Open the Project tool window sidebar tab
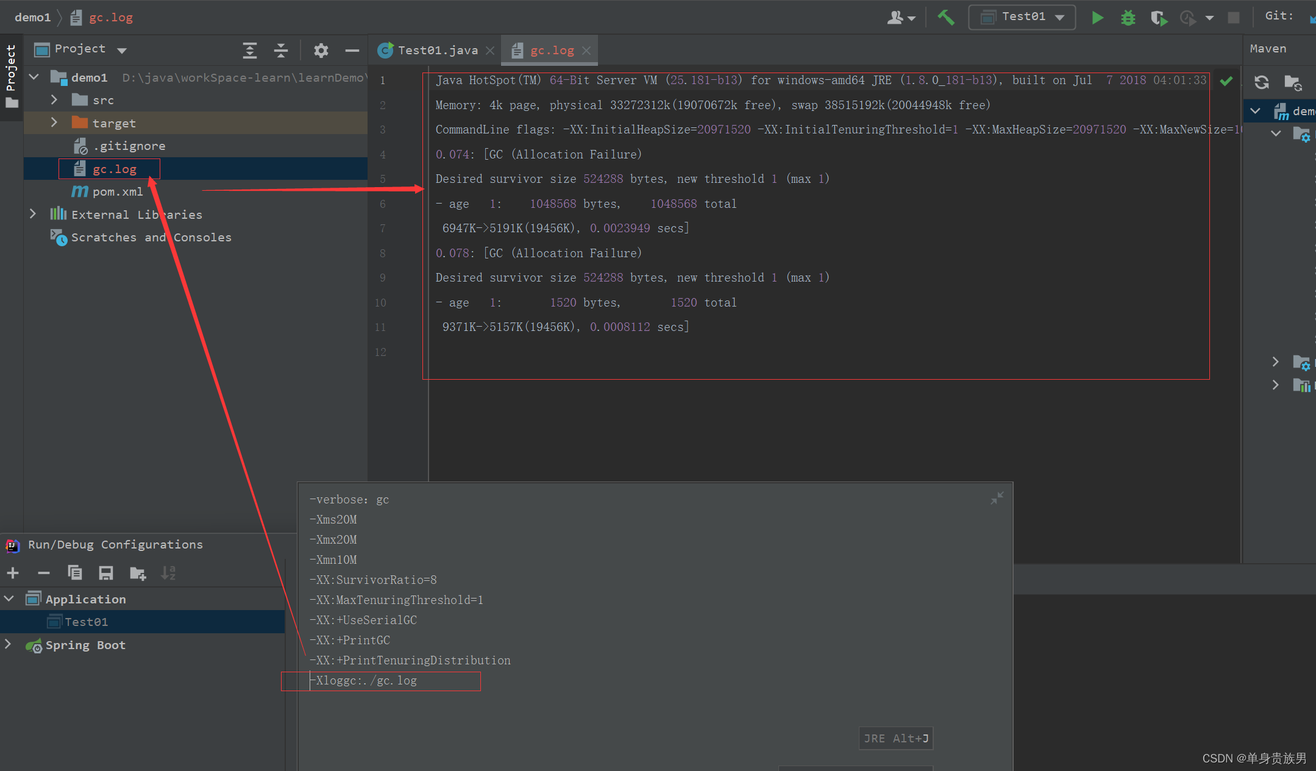 (11, 76)
